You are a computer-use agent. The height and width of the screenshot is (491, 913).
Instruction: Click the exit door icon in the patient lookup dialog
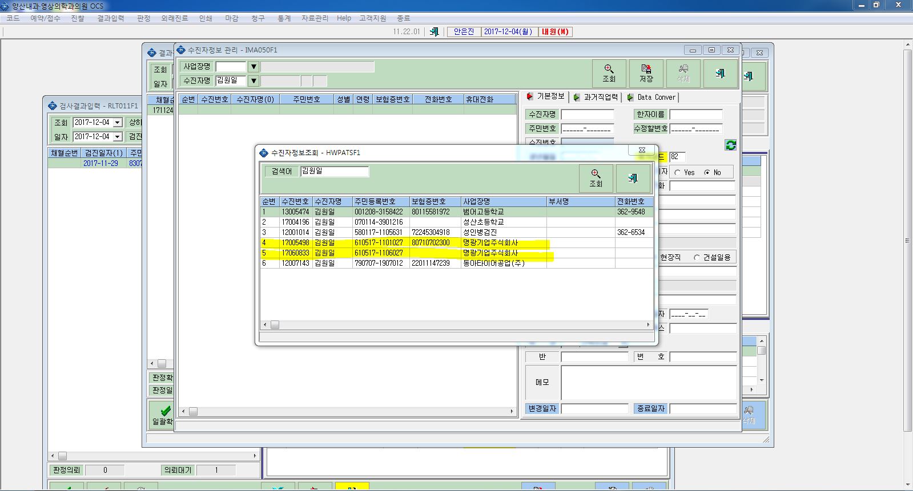coord(633,178)
